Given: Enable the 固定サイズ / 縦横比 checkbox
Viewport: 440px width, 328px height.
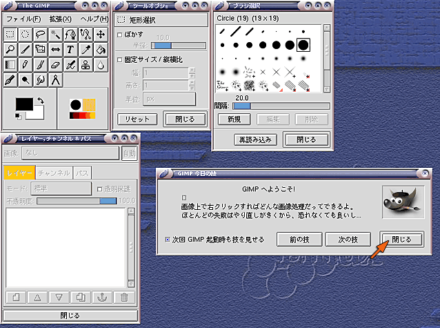Looking at the screenshot, I should [x=119, y=59].
